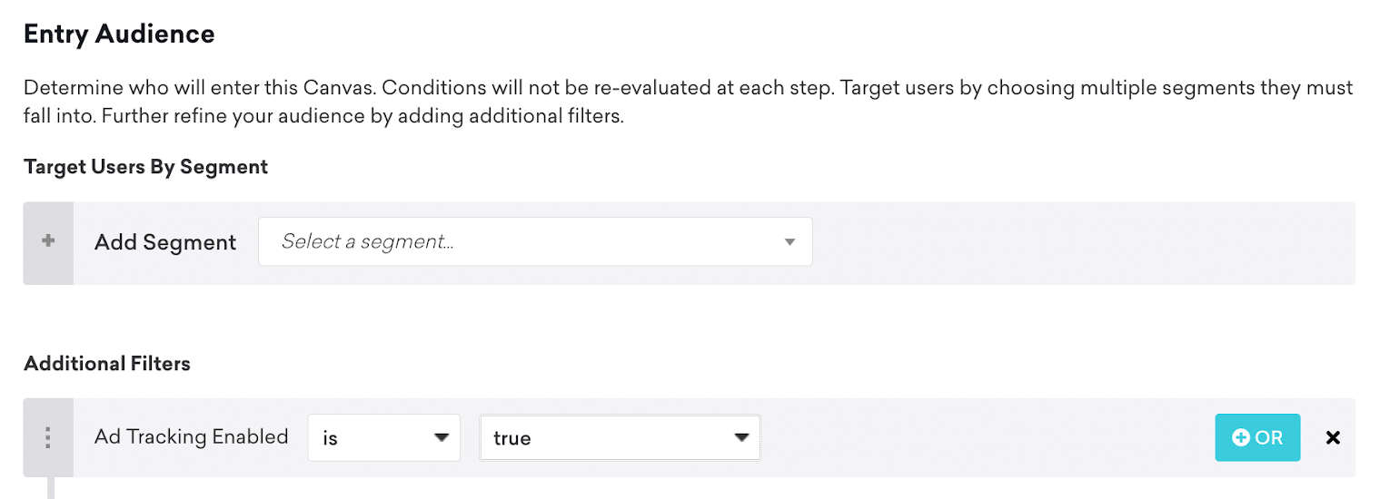Open the Select a segment dropdown arrow
The width and height of the screenshot is (1380, 499).
[x=789, y=242]
